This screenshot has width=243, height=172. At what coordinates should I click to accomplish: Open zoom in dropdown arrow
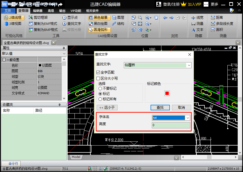[x=151, y=18]
